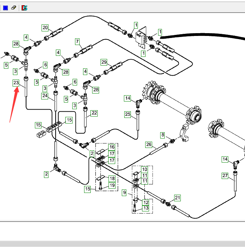This screenshot has width=245, height=247.
Task: Select part callout 19 beside the bolt
Action: pyautogui.click(x=112, y=186)
